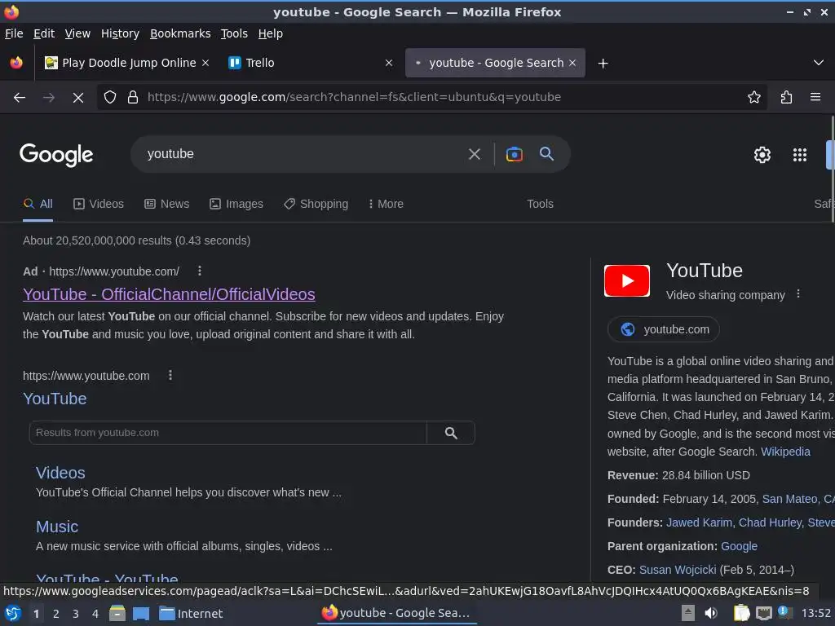Open removable media eject tray icon
The height and width of the screenshot is (626, 835).
(688, 613)
